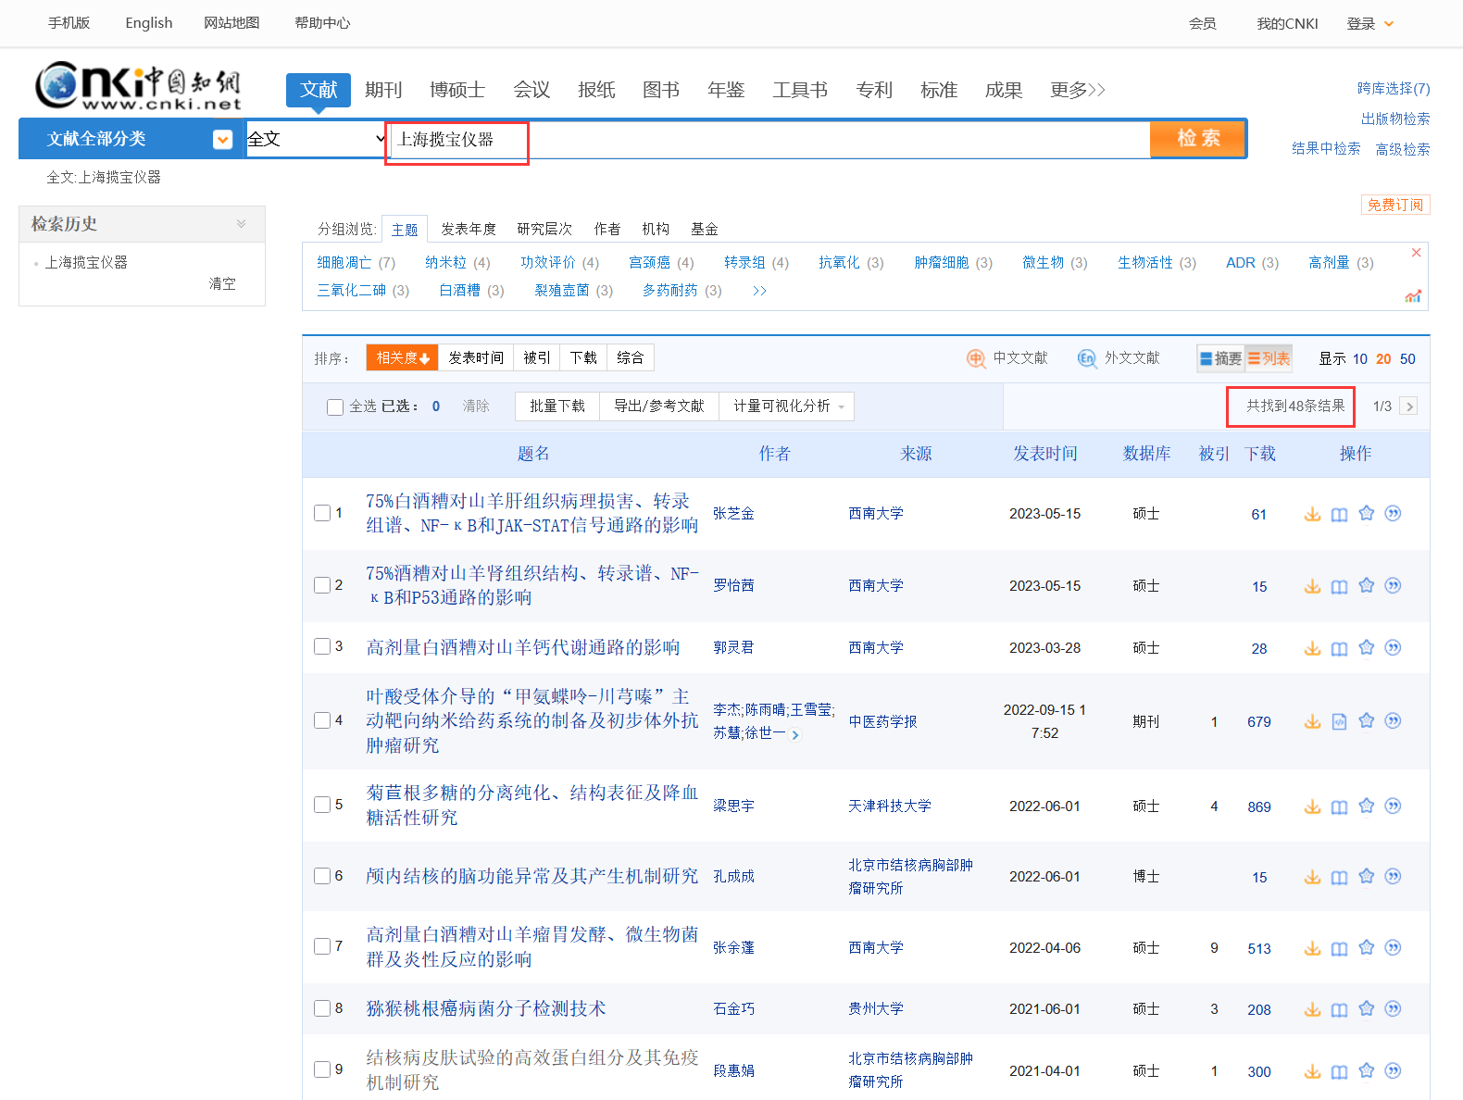1463x1100 pixels.
Task: Open 更多>> database categories
Action: pyautogui.click(x=1077, y=90)
